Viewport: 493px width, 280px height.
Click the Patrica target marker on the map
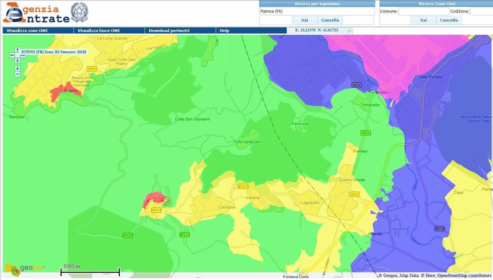click(x=166, y=201)
